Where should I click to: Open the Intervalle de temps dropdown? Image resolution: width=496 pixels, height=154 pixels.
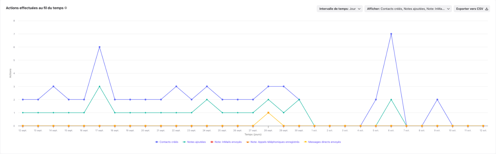pos(340,9)
